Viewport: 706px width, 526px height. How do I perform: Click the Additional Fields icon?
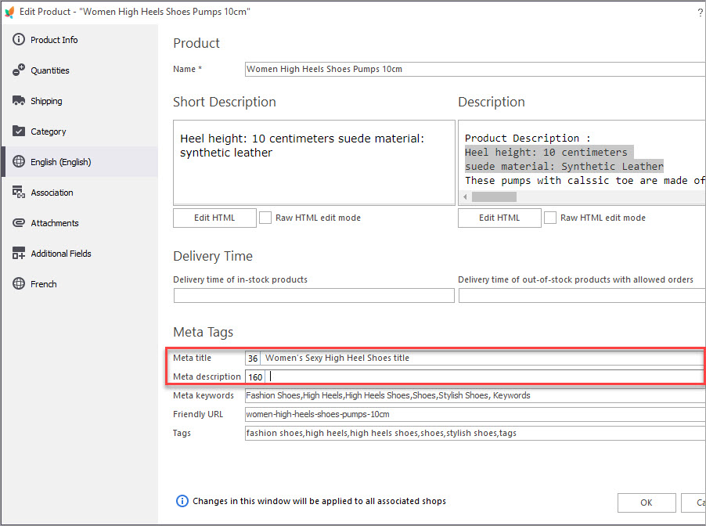pos(19,253)
